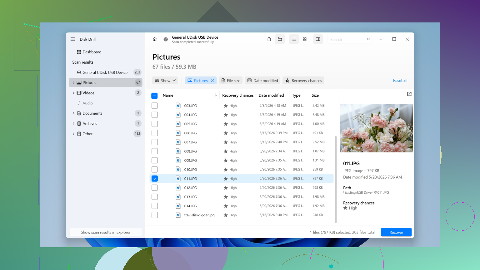
Task: Switch to the files view icon
Action: pos(269,39)
